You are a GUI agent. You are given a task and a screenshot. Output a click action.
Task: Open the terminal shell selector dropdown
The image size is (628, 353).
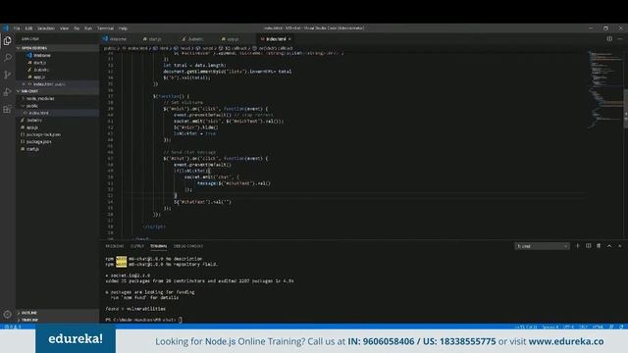(542, 246)
